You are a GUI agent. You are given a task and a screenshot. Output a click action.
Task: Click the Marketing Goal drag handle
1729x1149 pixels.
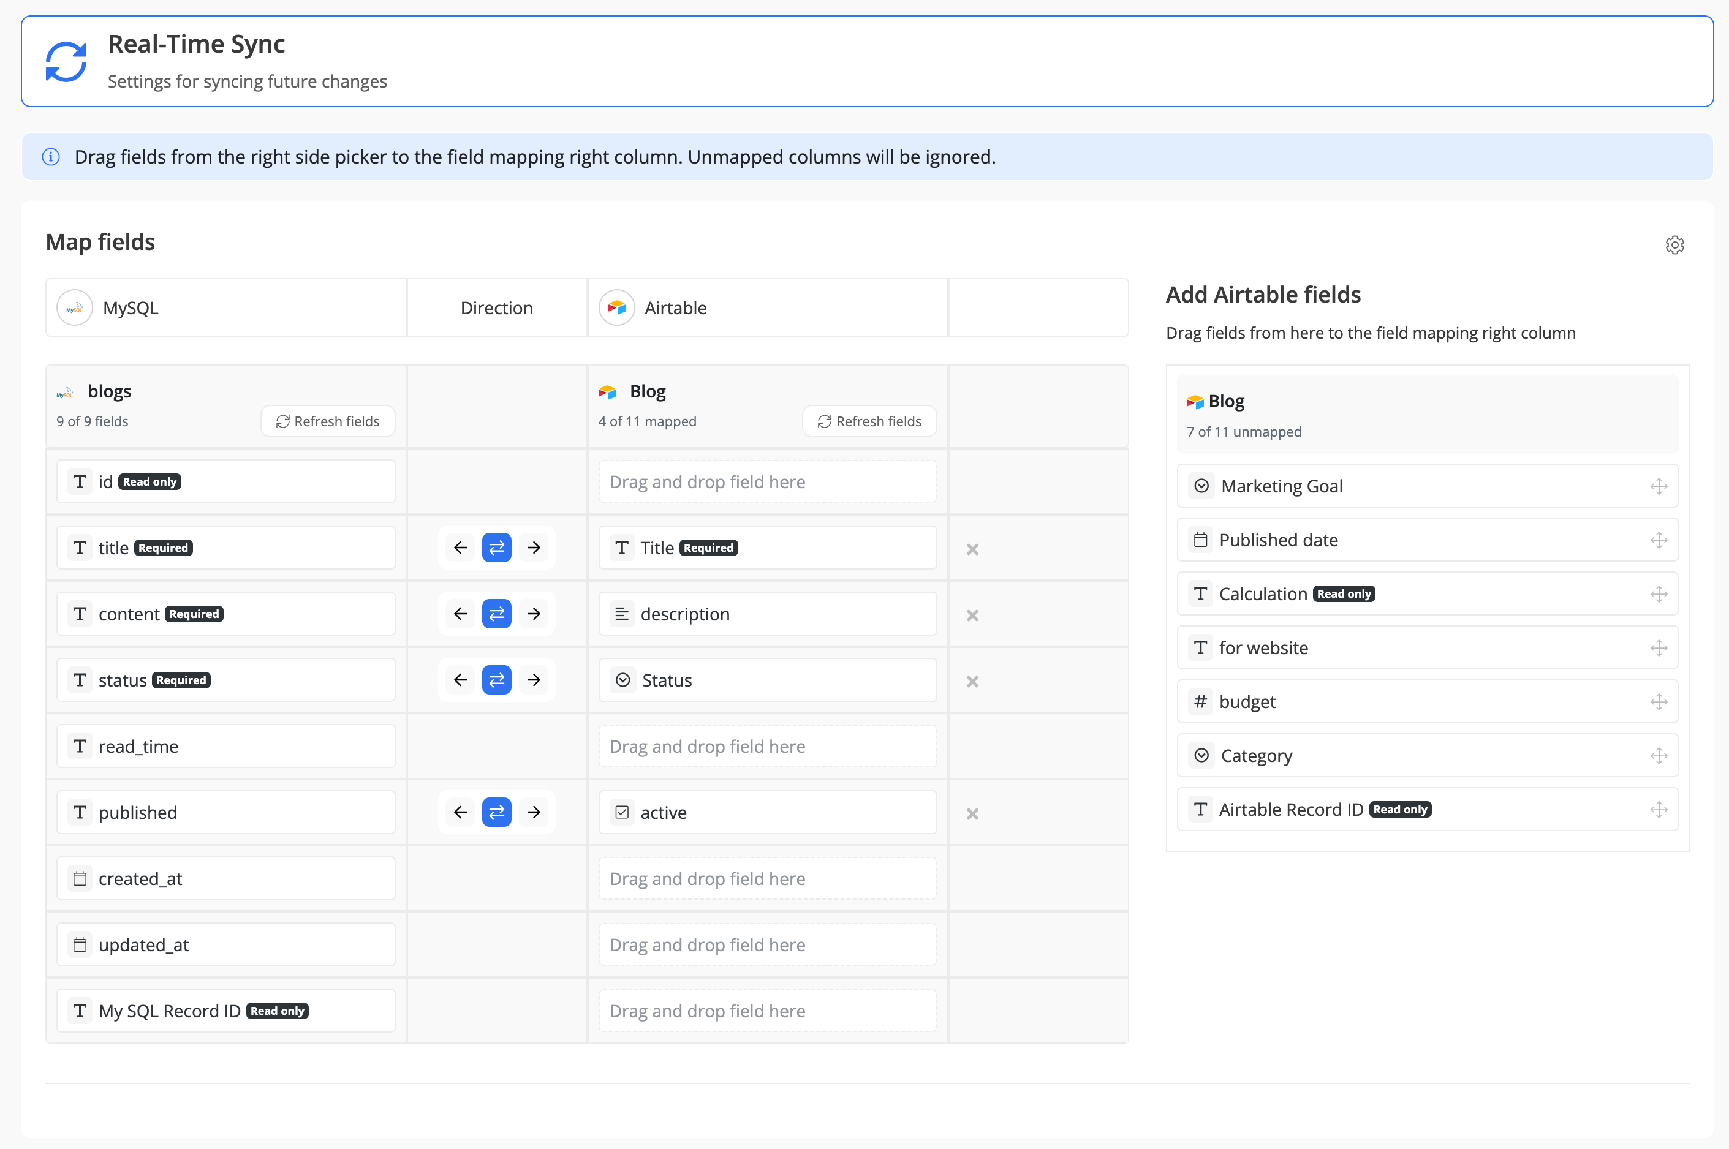[1659, 486]
